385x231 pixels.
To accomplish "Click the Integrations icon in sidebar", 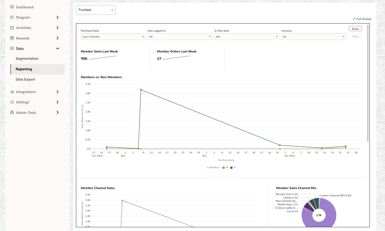I will (x=12, y=92).
